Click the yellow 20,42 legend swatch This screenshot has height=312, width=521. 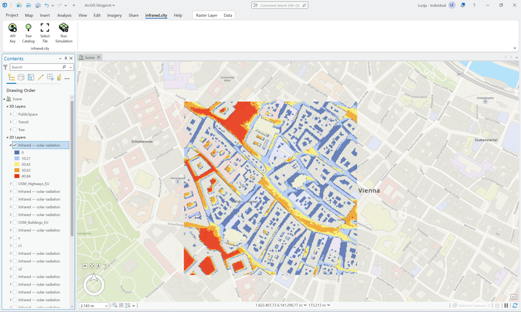click(x=17, y=164)
